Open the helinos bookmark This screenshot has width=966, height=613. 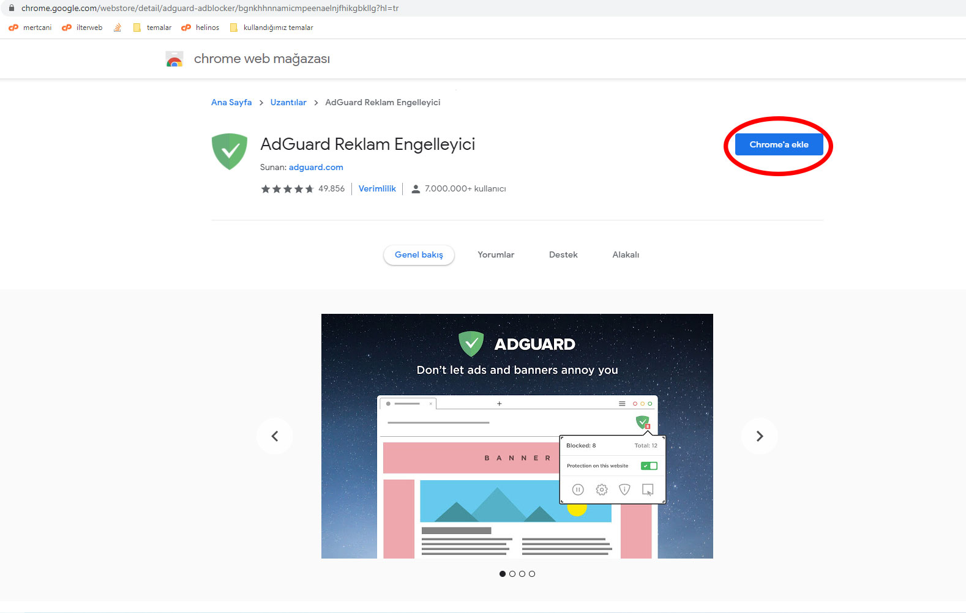point(200,28)
